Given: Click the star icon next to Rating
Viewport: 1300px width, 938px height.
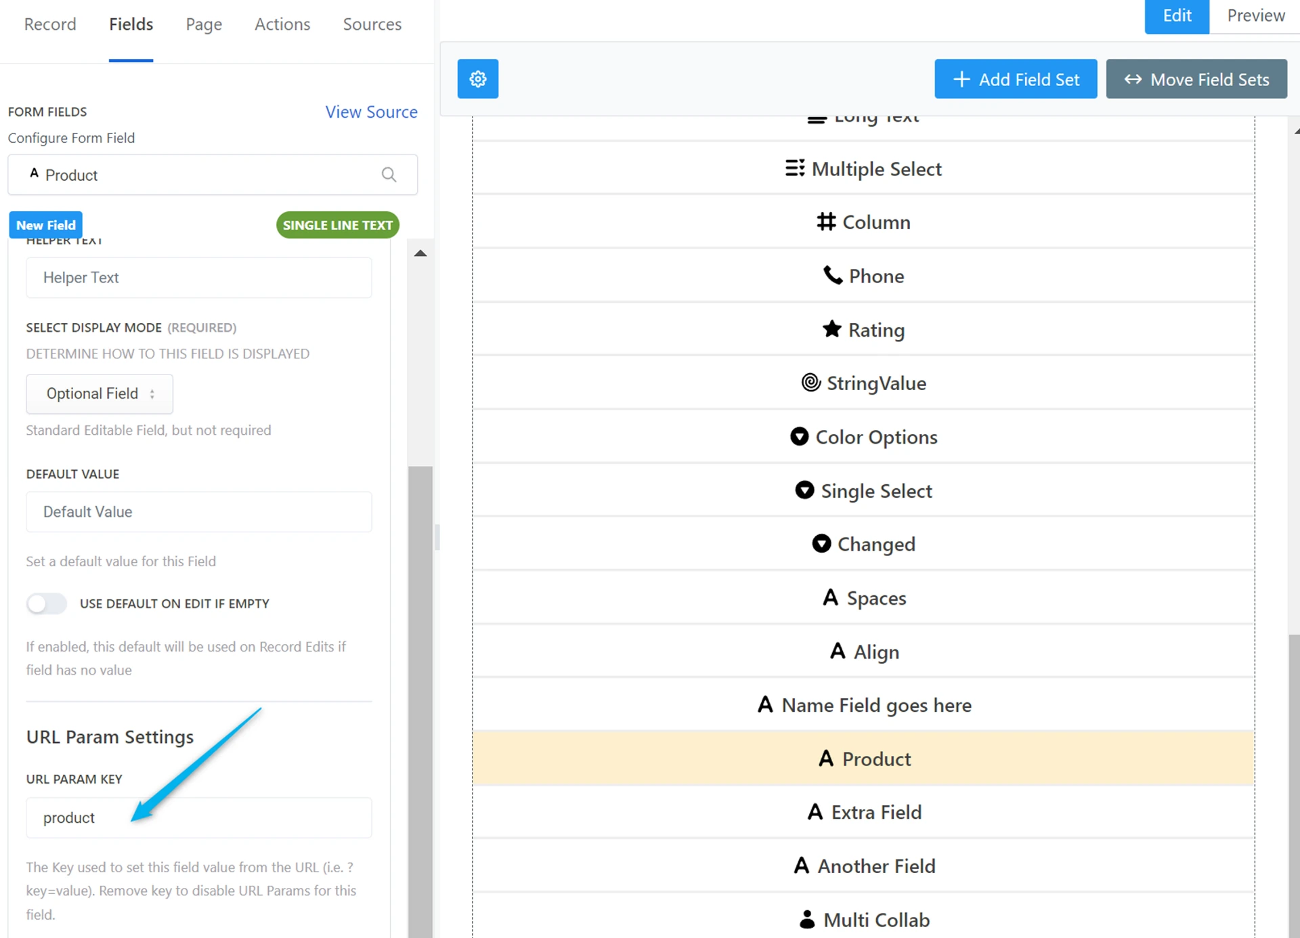Looking at the screenshot, I should 831,329.
